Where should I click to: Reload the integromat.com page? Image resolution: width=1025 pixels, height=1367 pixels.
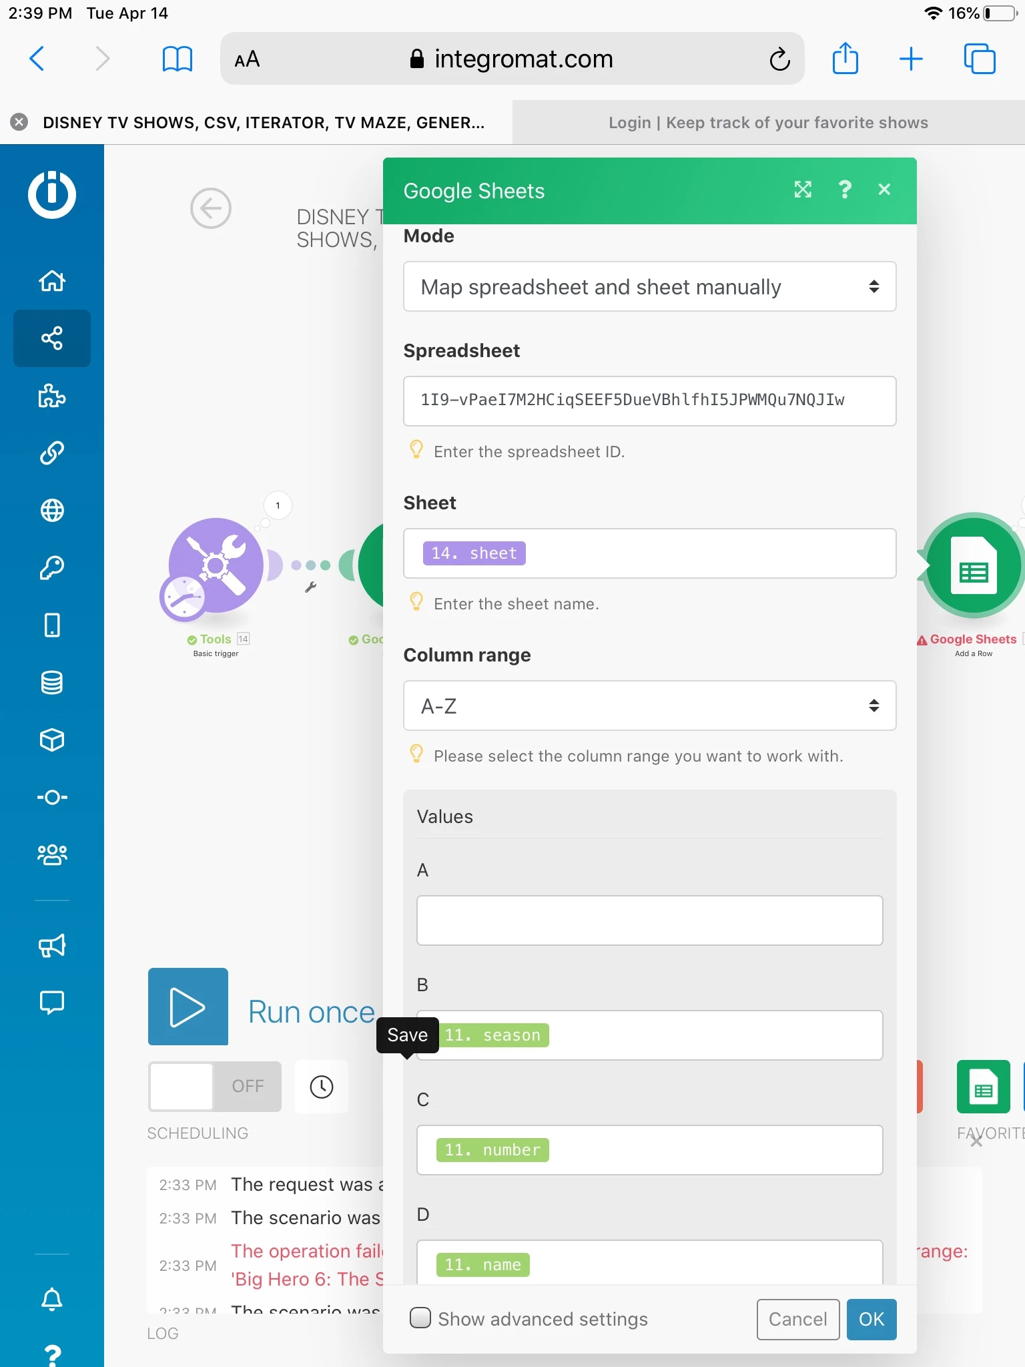click(779, 59)
